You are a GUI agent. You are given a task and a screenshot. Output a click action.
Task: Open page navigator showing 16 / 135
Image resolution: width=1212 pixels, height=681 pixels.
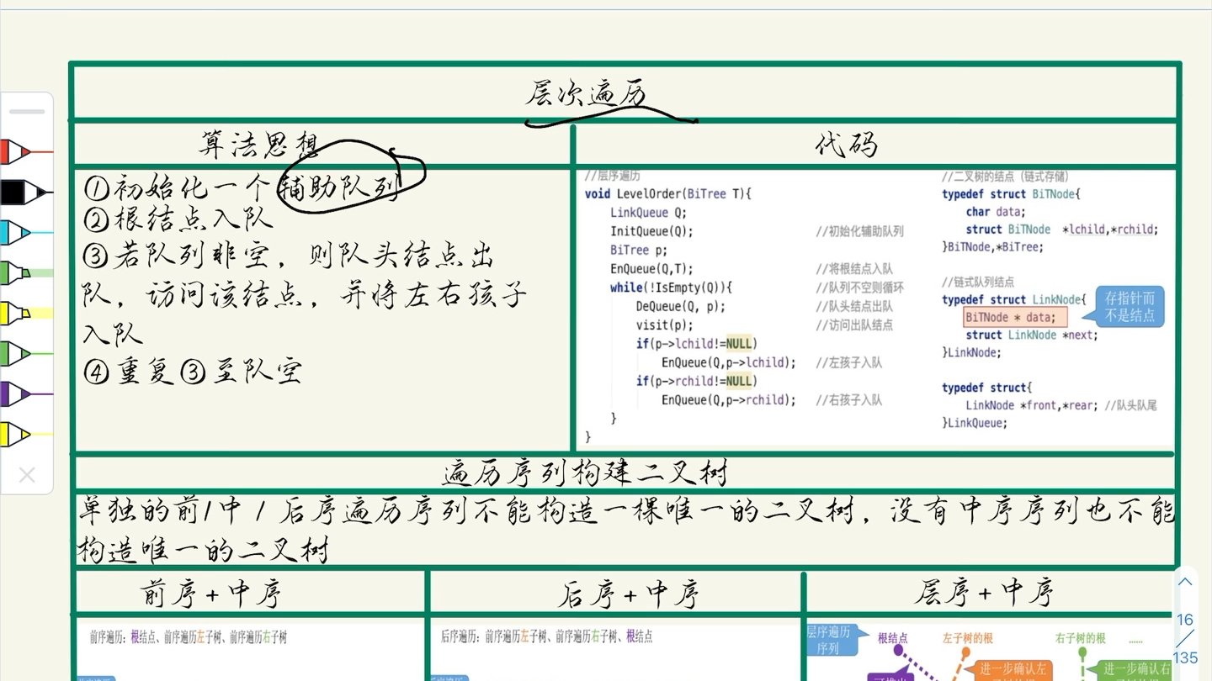coord(1185,638)
